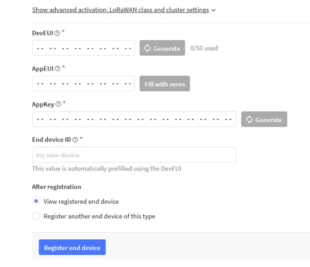Expand the chevron beside advanced cluster settings
Screen dimensions: 310x267
[x=213, y=10]
